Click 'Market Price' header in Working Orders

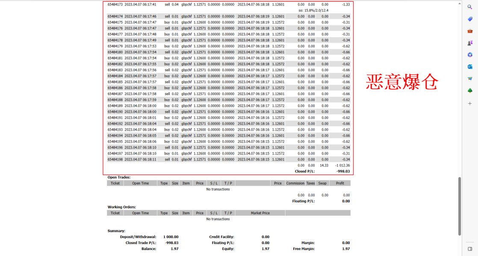[260, 213]
